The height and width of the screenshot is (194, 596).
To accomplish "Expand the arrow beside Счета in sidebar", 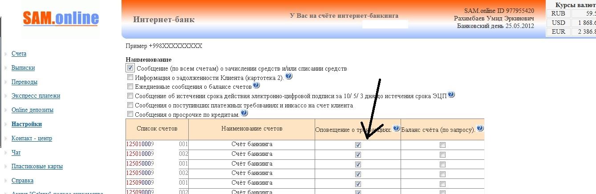I will tap(5, 54).
